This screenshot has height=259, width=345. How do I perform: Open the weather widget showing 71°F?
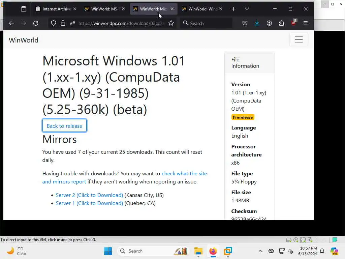17,251
